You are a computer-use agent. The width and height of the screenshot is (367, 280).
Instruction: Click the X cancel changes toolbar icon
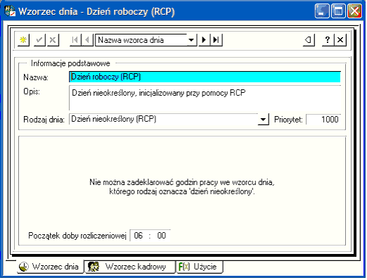coord(53,40)
